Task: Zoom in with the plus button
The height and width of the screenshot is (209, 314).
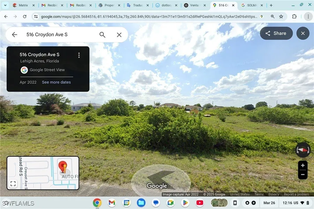Action: tap(303, 165)
